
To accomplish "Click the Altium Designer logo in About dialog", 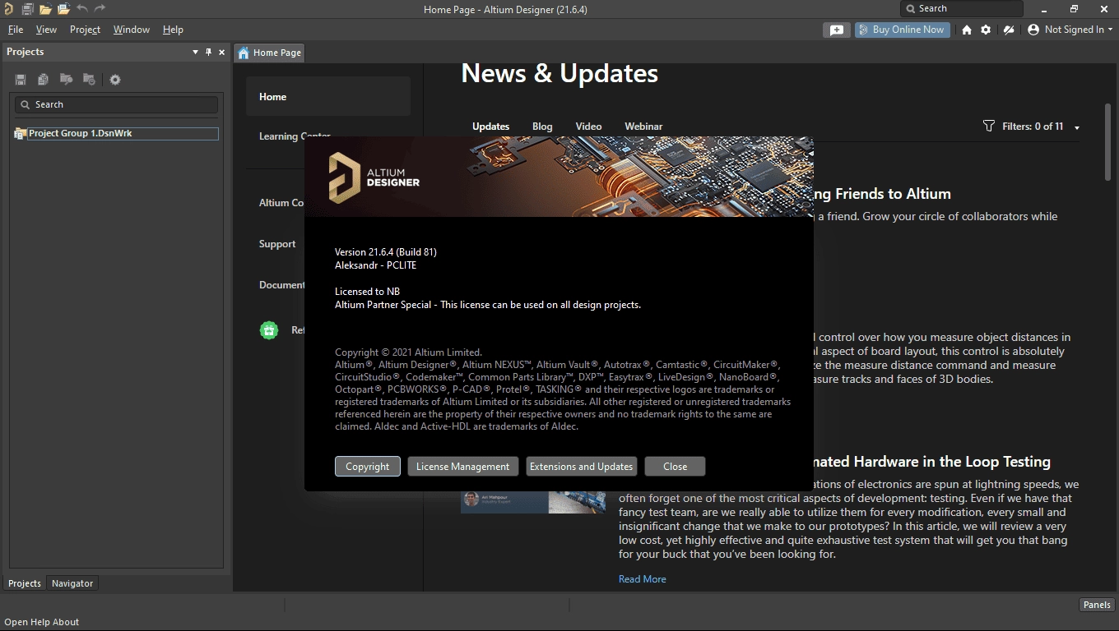I will 374,177.
